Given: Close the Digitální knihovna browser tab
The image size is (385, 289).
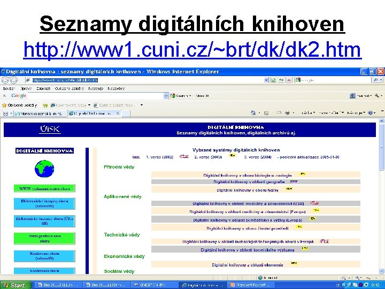Looking at the screenshot, I should (x=118, y=113).
